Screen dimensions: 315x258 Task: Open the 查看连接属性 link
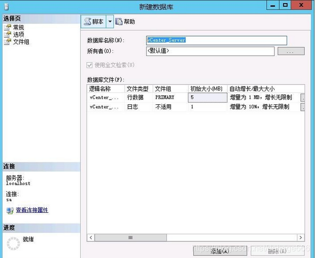click(x=32, y=210)
